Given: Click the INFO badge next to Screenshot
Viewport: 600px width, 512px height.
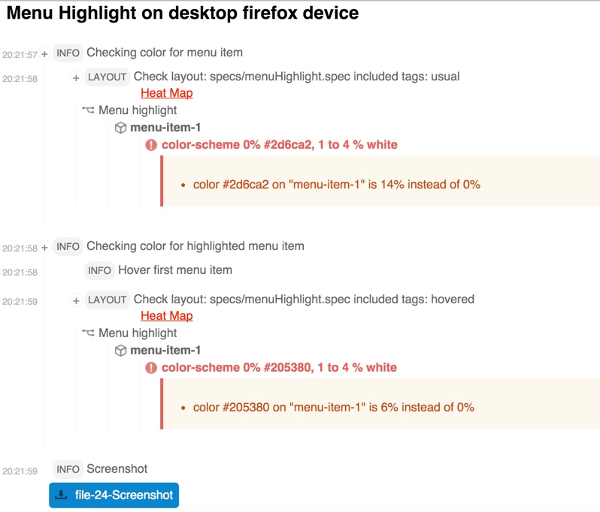Looking at the screenshot, I should pos(68,469).
